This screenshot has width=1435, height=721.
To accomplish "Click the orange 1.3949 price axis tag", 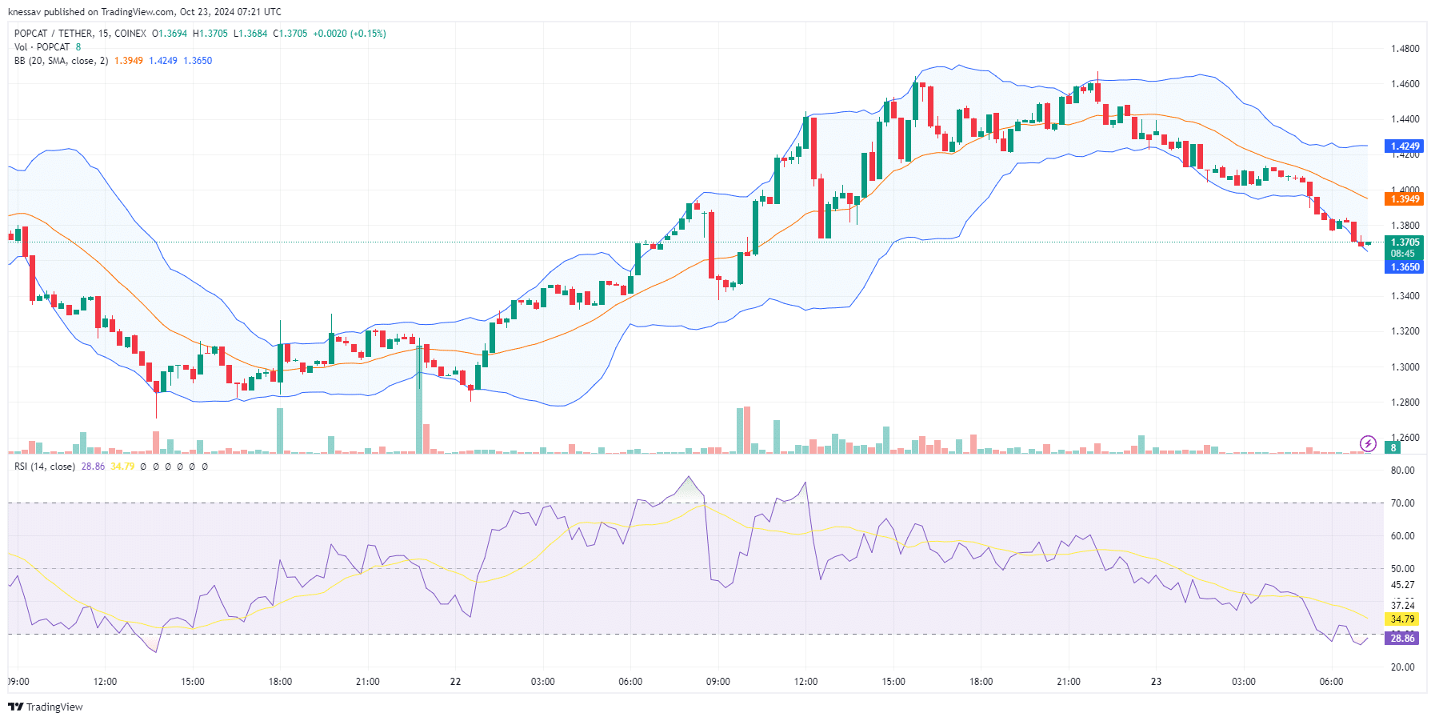I will pos(1405,199).
